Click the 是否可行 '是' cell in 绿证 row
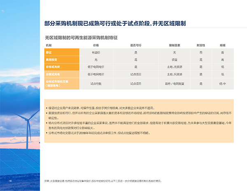This screenshot has width=247, height=191. pyautogui.click(x=136, y=52)
